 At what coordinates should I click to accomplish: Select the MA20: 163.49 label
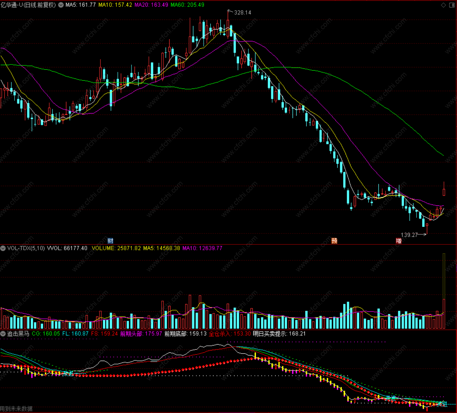(151, 5)
